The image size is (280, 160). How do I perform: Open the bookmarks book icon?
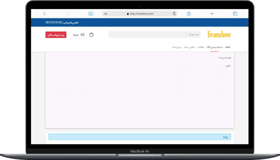[91, 14]
